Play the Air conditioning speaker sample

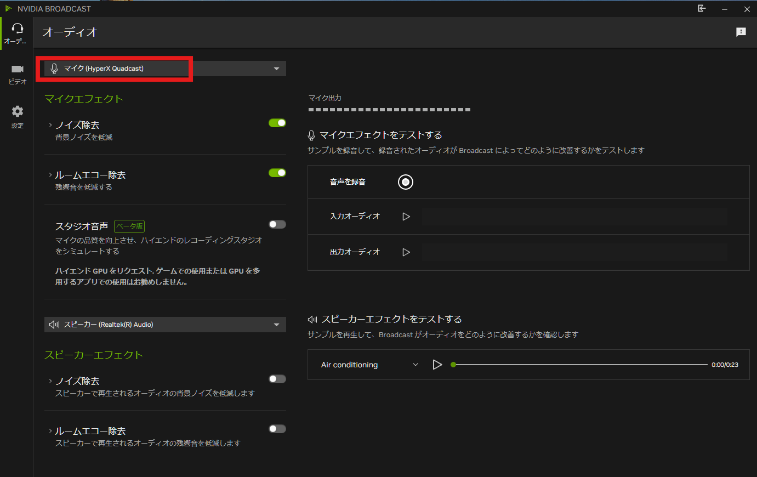437,365
